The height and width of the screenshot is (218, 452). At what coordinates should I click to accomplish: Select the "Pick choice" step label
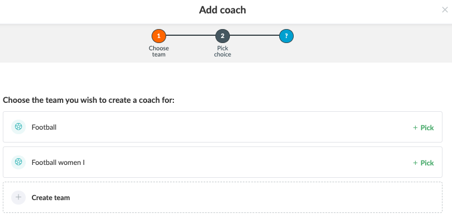point(223,51)
